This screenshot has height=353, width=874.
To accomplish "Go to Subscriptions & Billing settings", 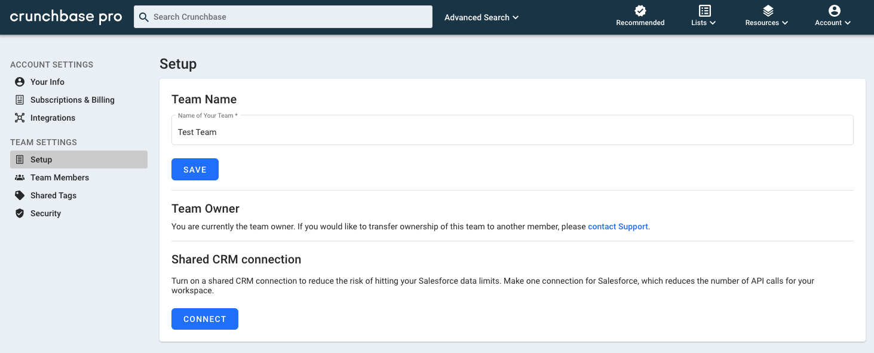I will click(72, 100).
